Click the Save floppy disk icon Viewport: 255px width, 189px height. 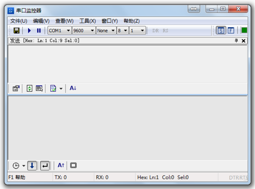(16, 30)
